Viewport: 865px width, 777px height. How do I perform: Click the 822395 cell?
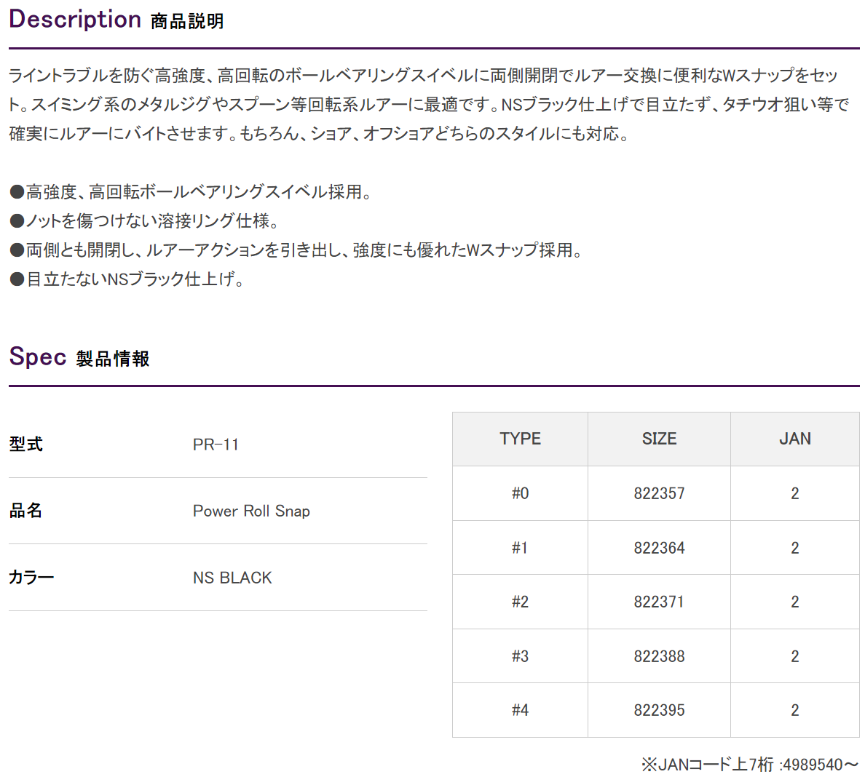pos(659,710)
